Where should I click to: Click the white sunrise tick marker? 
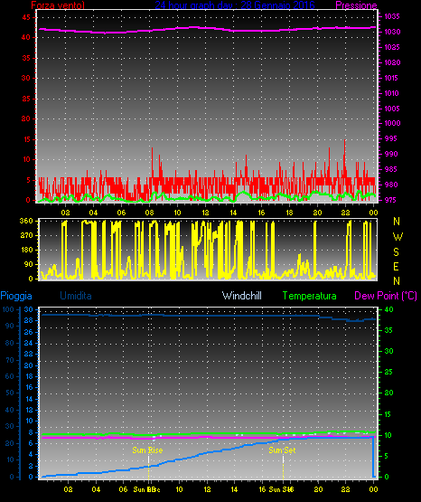[149, 460]
